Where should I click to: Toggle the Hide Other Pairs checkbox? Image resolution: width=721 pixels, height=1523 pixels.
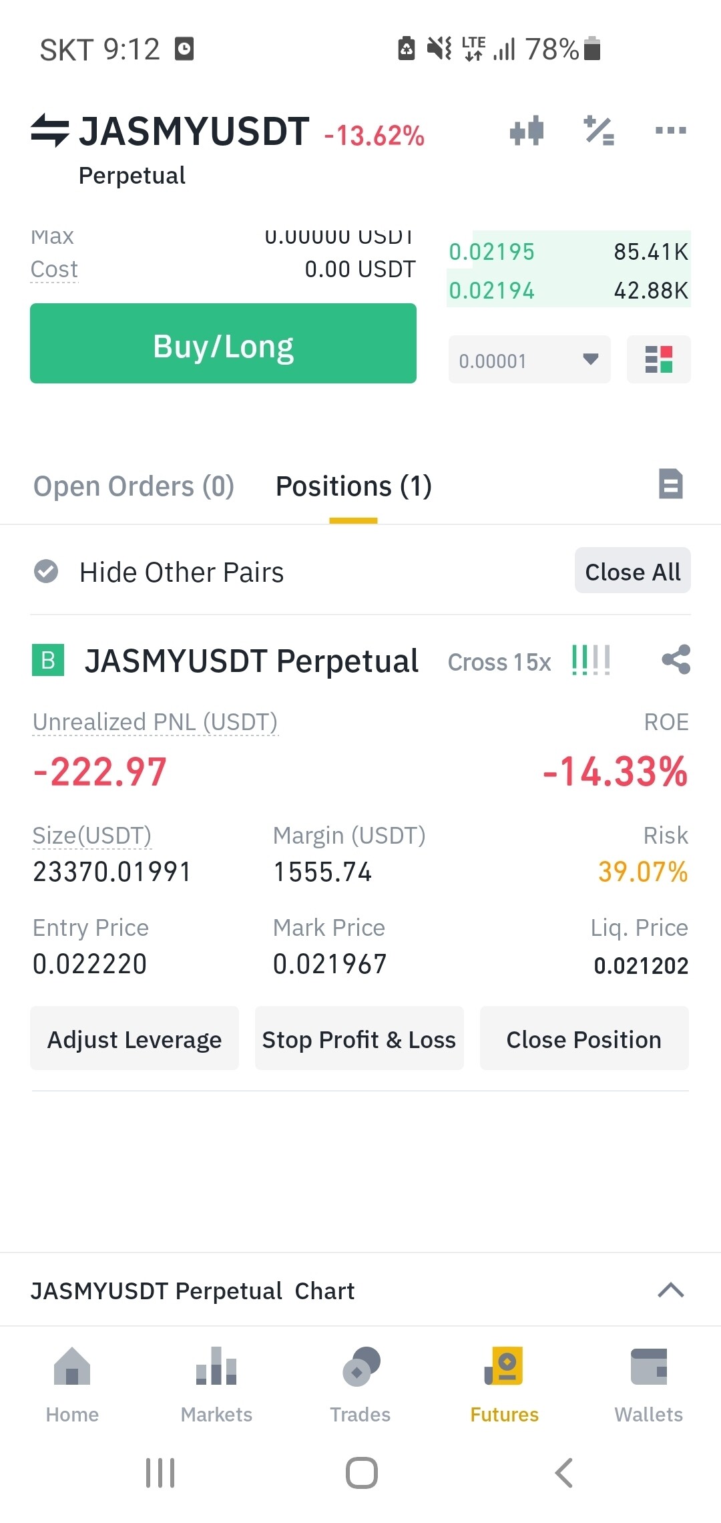point(46,572)
